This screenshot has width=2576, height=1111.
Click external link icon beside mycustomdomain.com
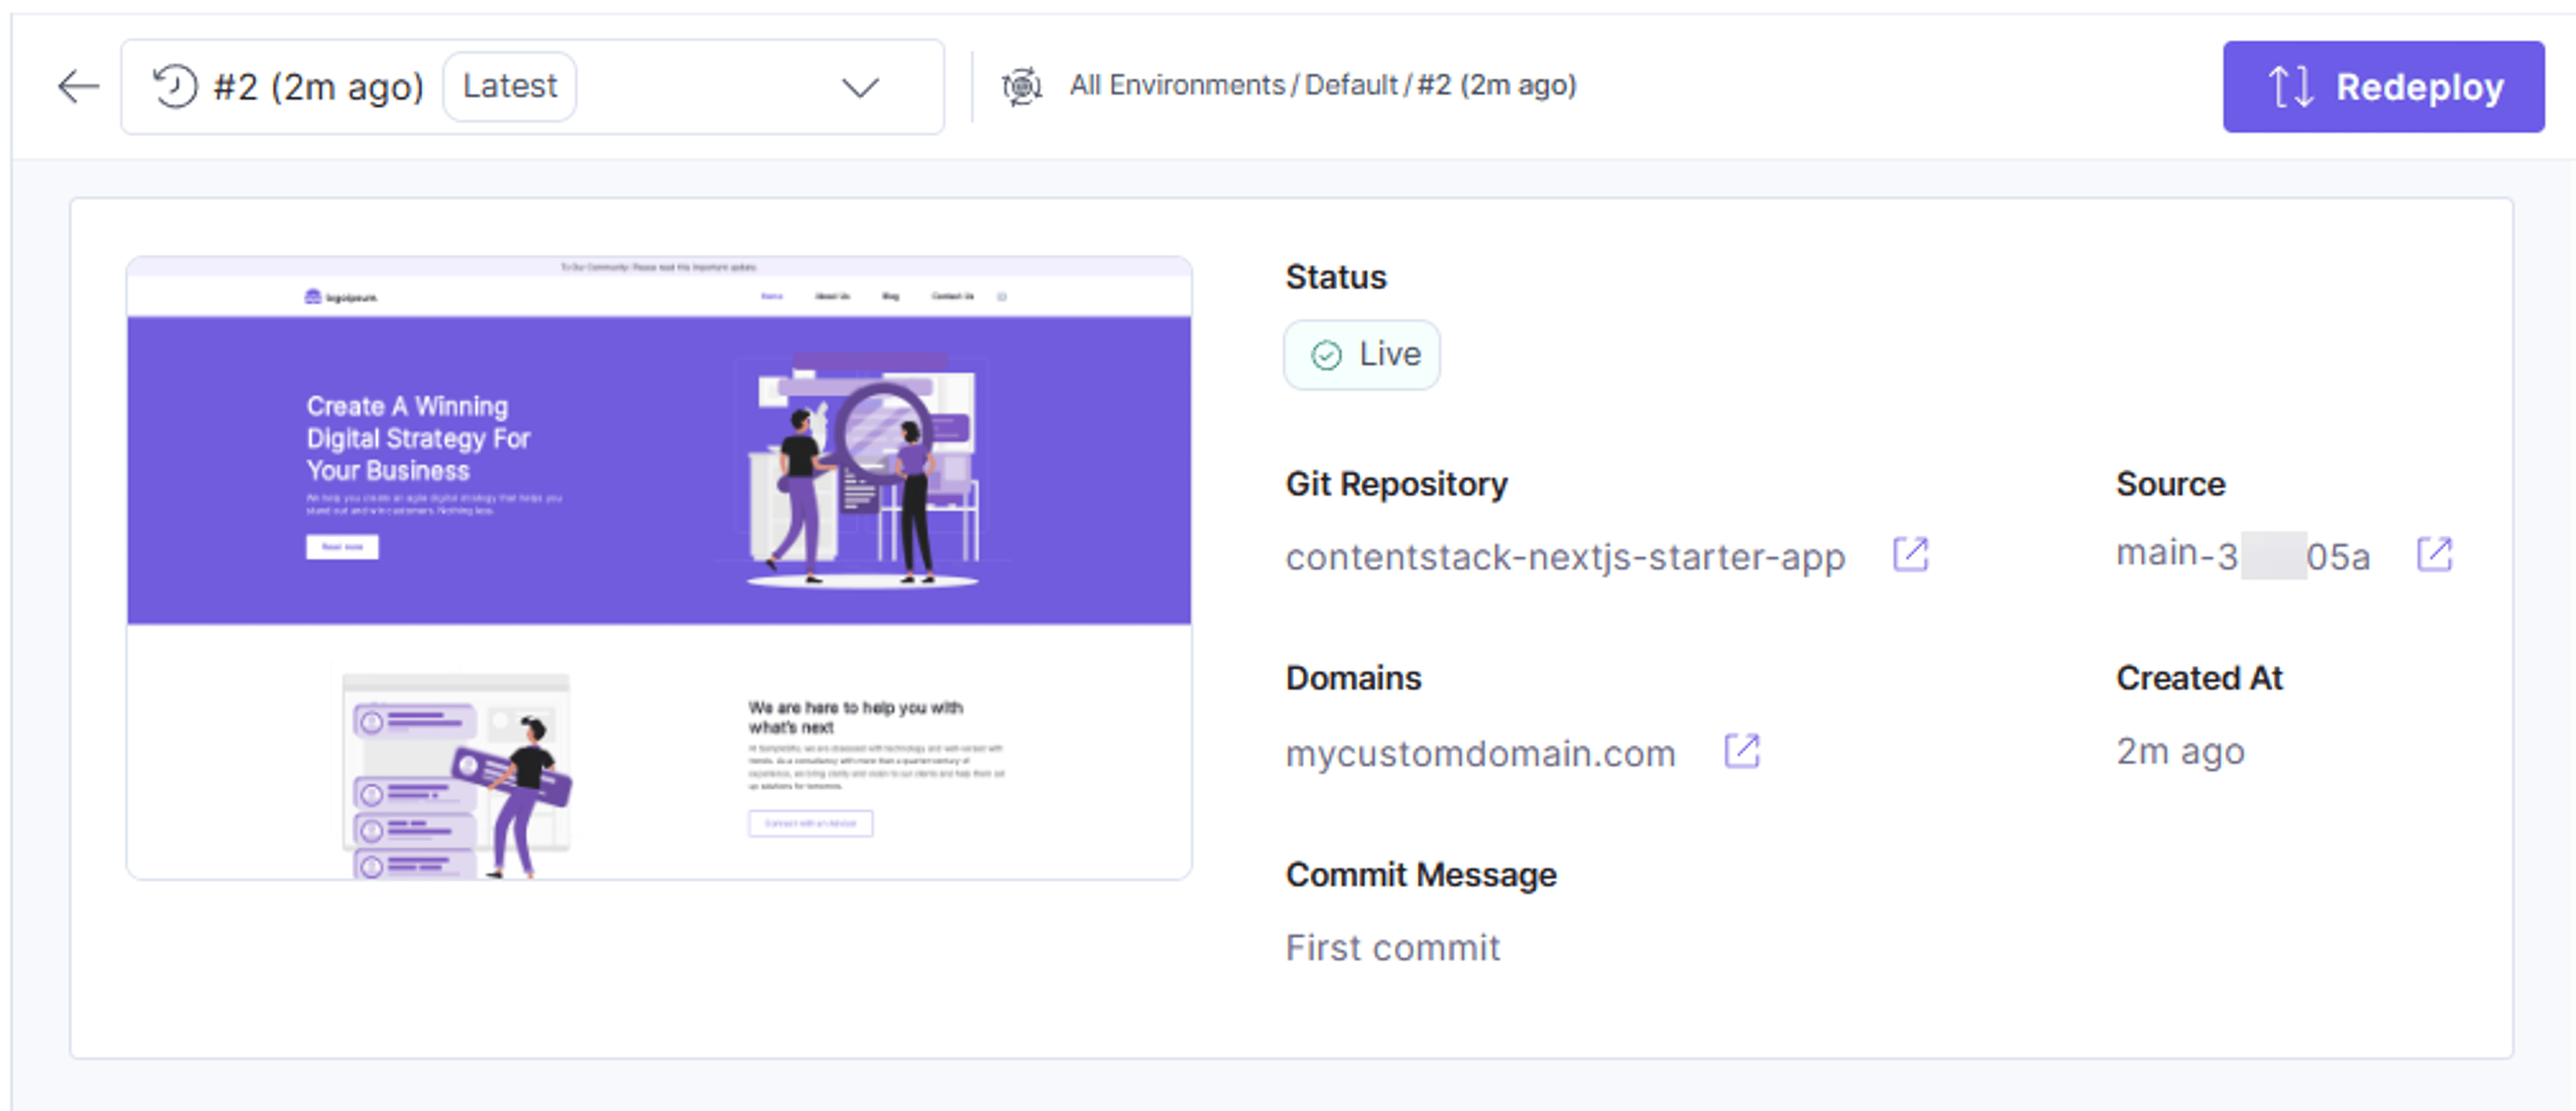pyautogui.click(x=1742, y=750)
